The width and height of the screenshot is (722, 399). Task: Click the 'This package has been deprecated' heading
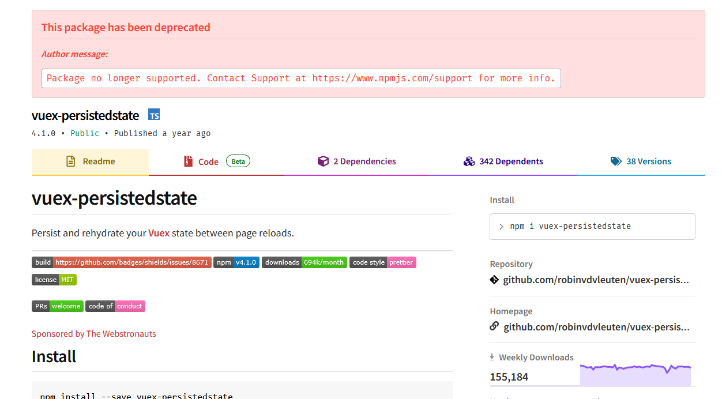tap(126, 27)
